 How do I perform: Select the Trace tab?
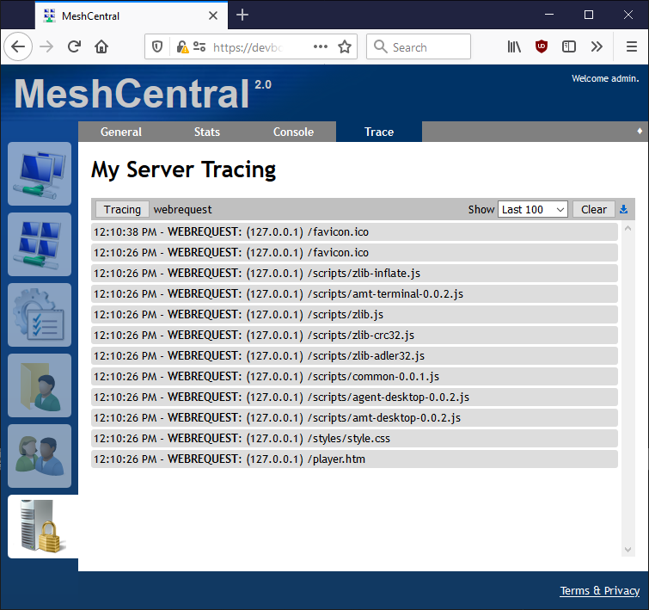379,132
